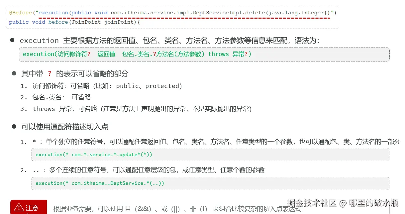The height and width of the screenshot is (214, 405).
Task: Click list item '访问修饰符: 可省略'
Action: [107, 86]
